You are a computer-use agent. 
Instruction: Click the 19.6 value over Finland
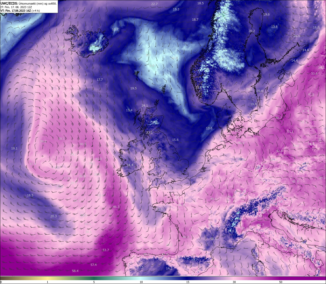pyautogui.click(x=266, y=15)
